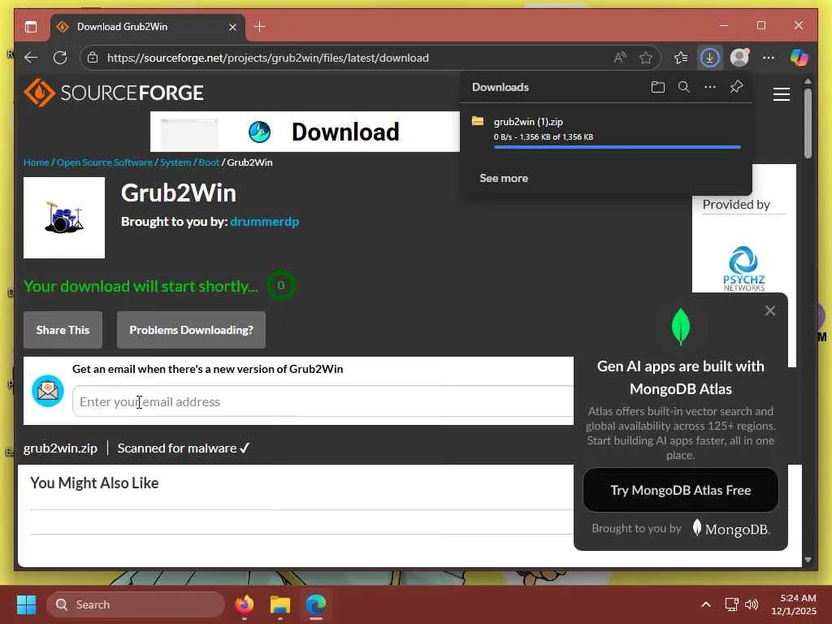
Task: Open a new browser tab
Action: (259, 27)
